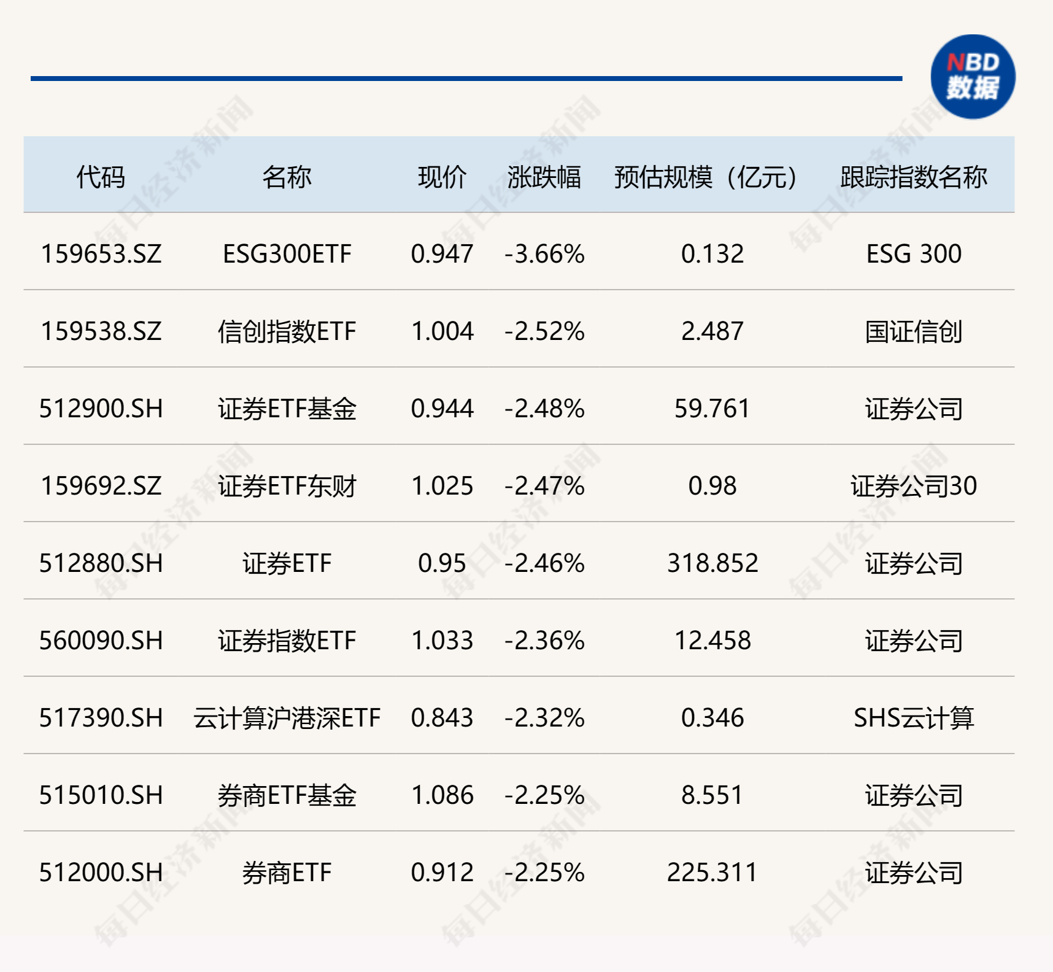
Task: Click the NBD 数据 logo badge
Action: [973, 77]
